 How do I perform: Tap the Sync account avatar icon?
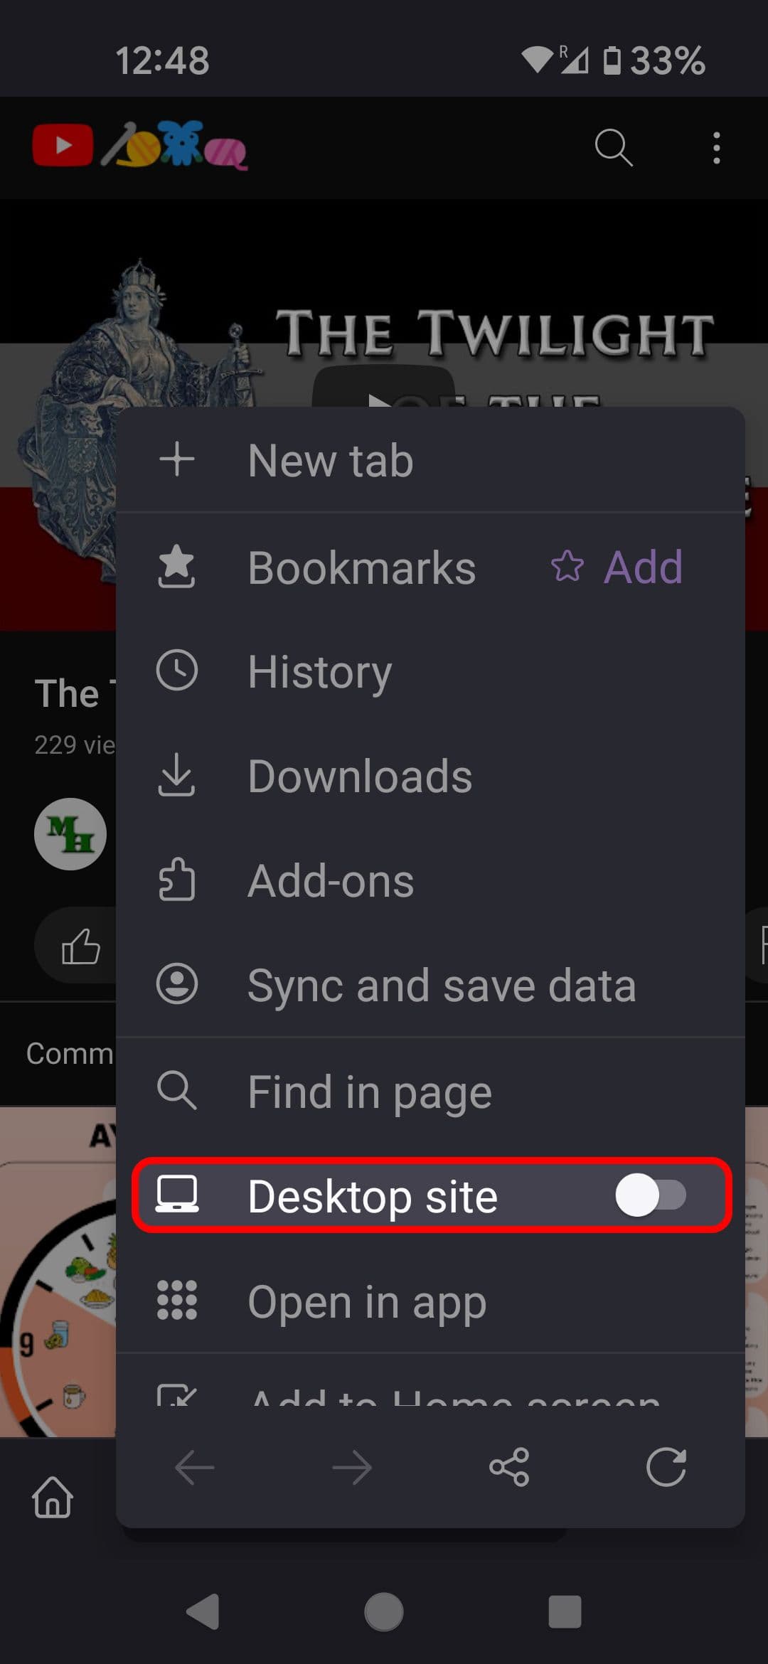pyautogui.click(x=176, y=984)
